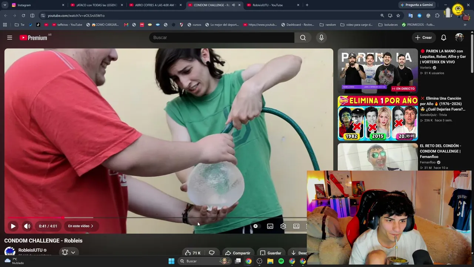Open the 'taffeiras - YouTube' bookmark
The width and height of the screenshot is (474, 267).
(67, 25)
